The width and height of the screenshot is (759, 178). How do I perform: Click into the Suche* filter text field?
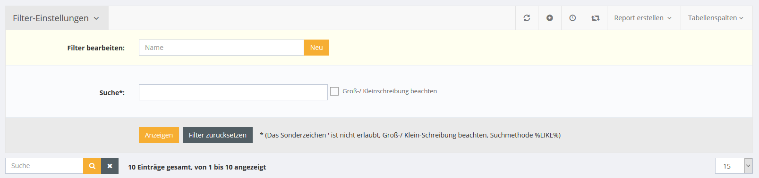(x=233, y=92)
